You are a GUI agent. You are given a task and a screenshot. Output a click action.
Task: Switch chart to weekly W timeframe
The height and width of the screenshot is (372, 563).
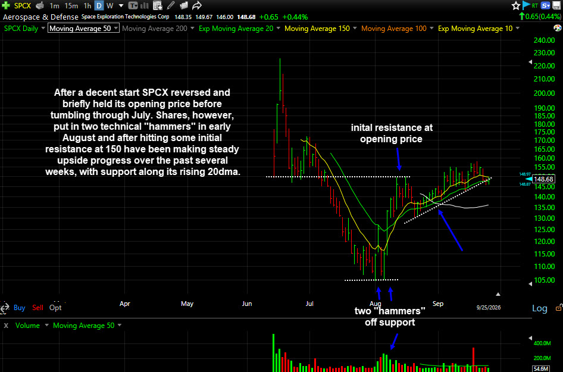(110, 5)
